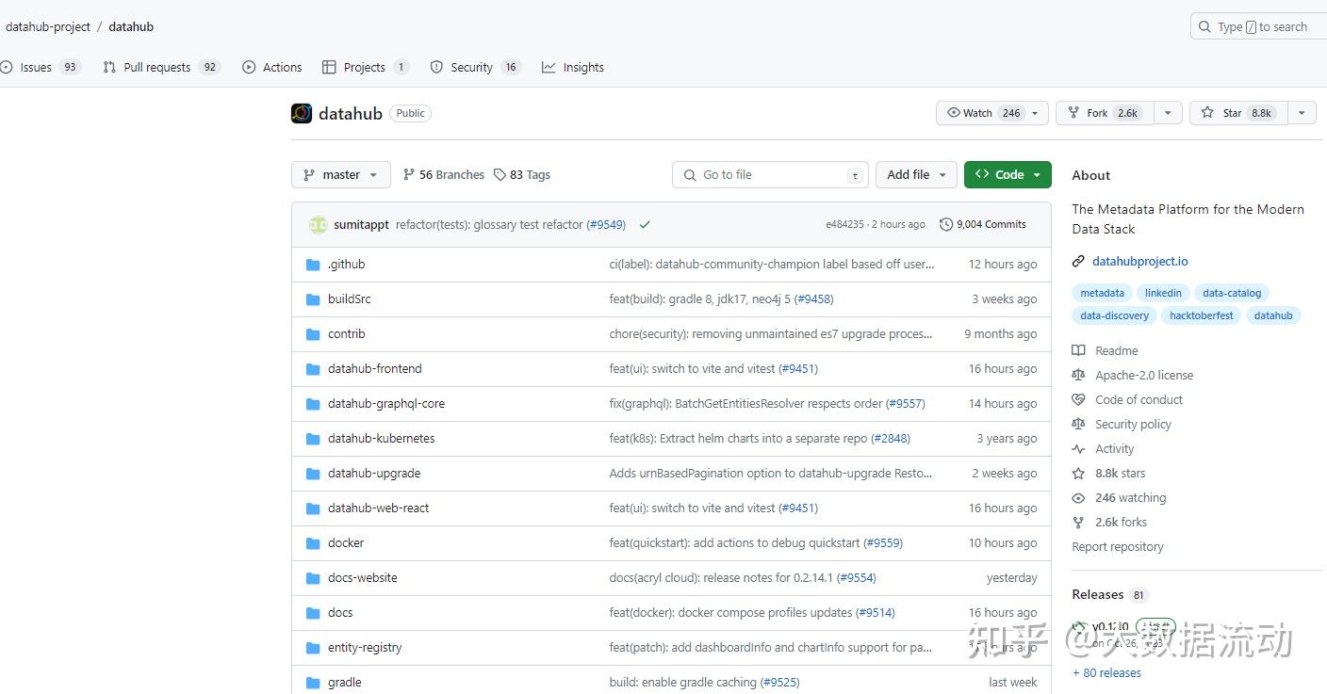Viewport: 1327px width, 694px height.
Task: Click the folder icon beside gradle
Action: click(x=313, y=683)
